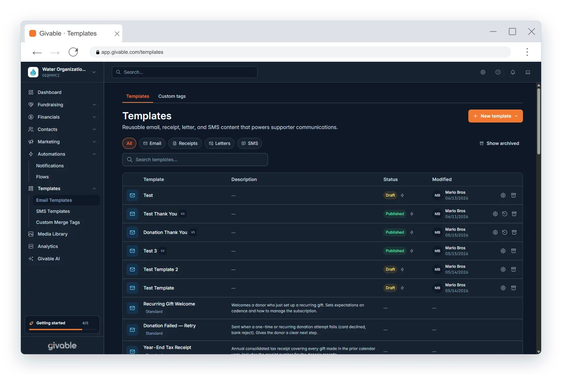
Task: Close the Givable Templates browser tab
Action: tap(117, 33)
